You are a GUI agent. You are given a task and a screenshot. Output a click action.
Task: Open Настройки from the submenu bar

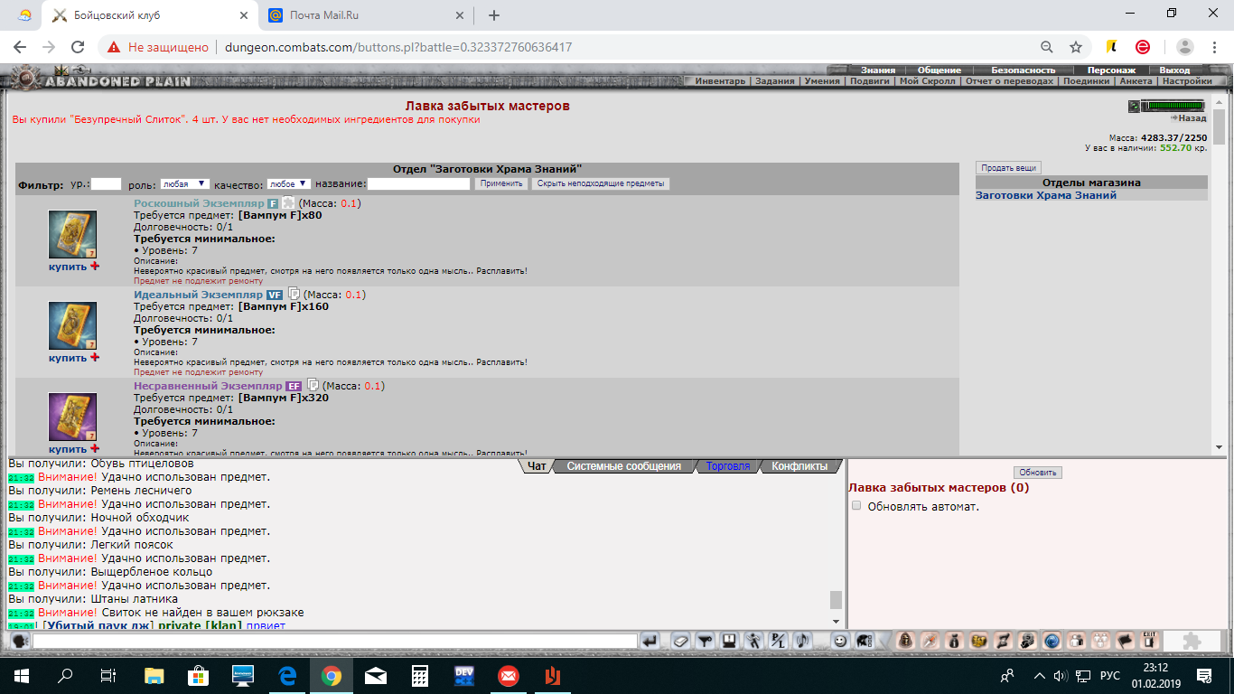coord(1186,80)
